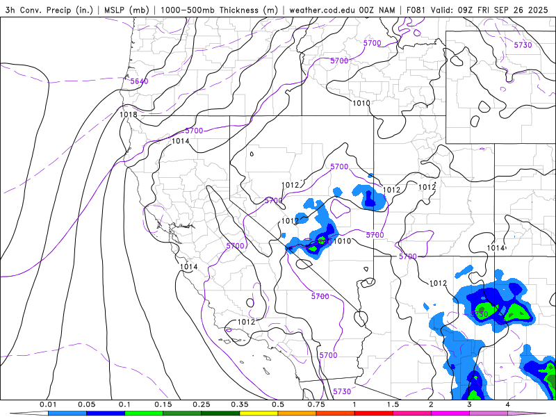Viewport: 556px width, 417px height.
Task: Click the '0.15' legend value
Action: click(163, 404)
